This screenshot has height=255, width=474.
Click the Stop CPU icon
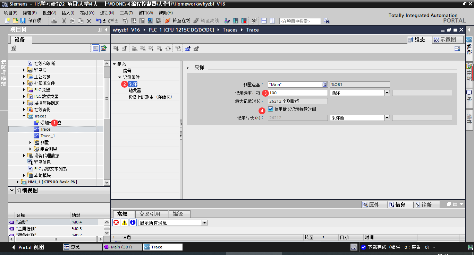(244, 21)
